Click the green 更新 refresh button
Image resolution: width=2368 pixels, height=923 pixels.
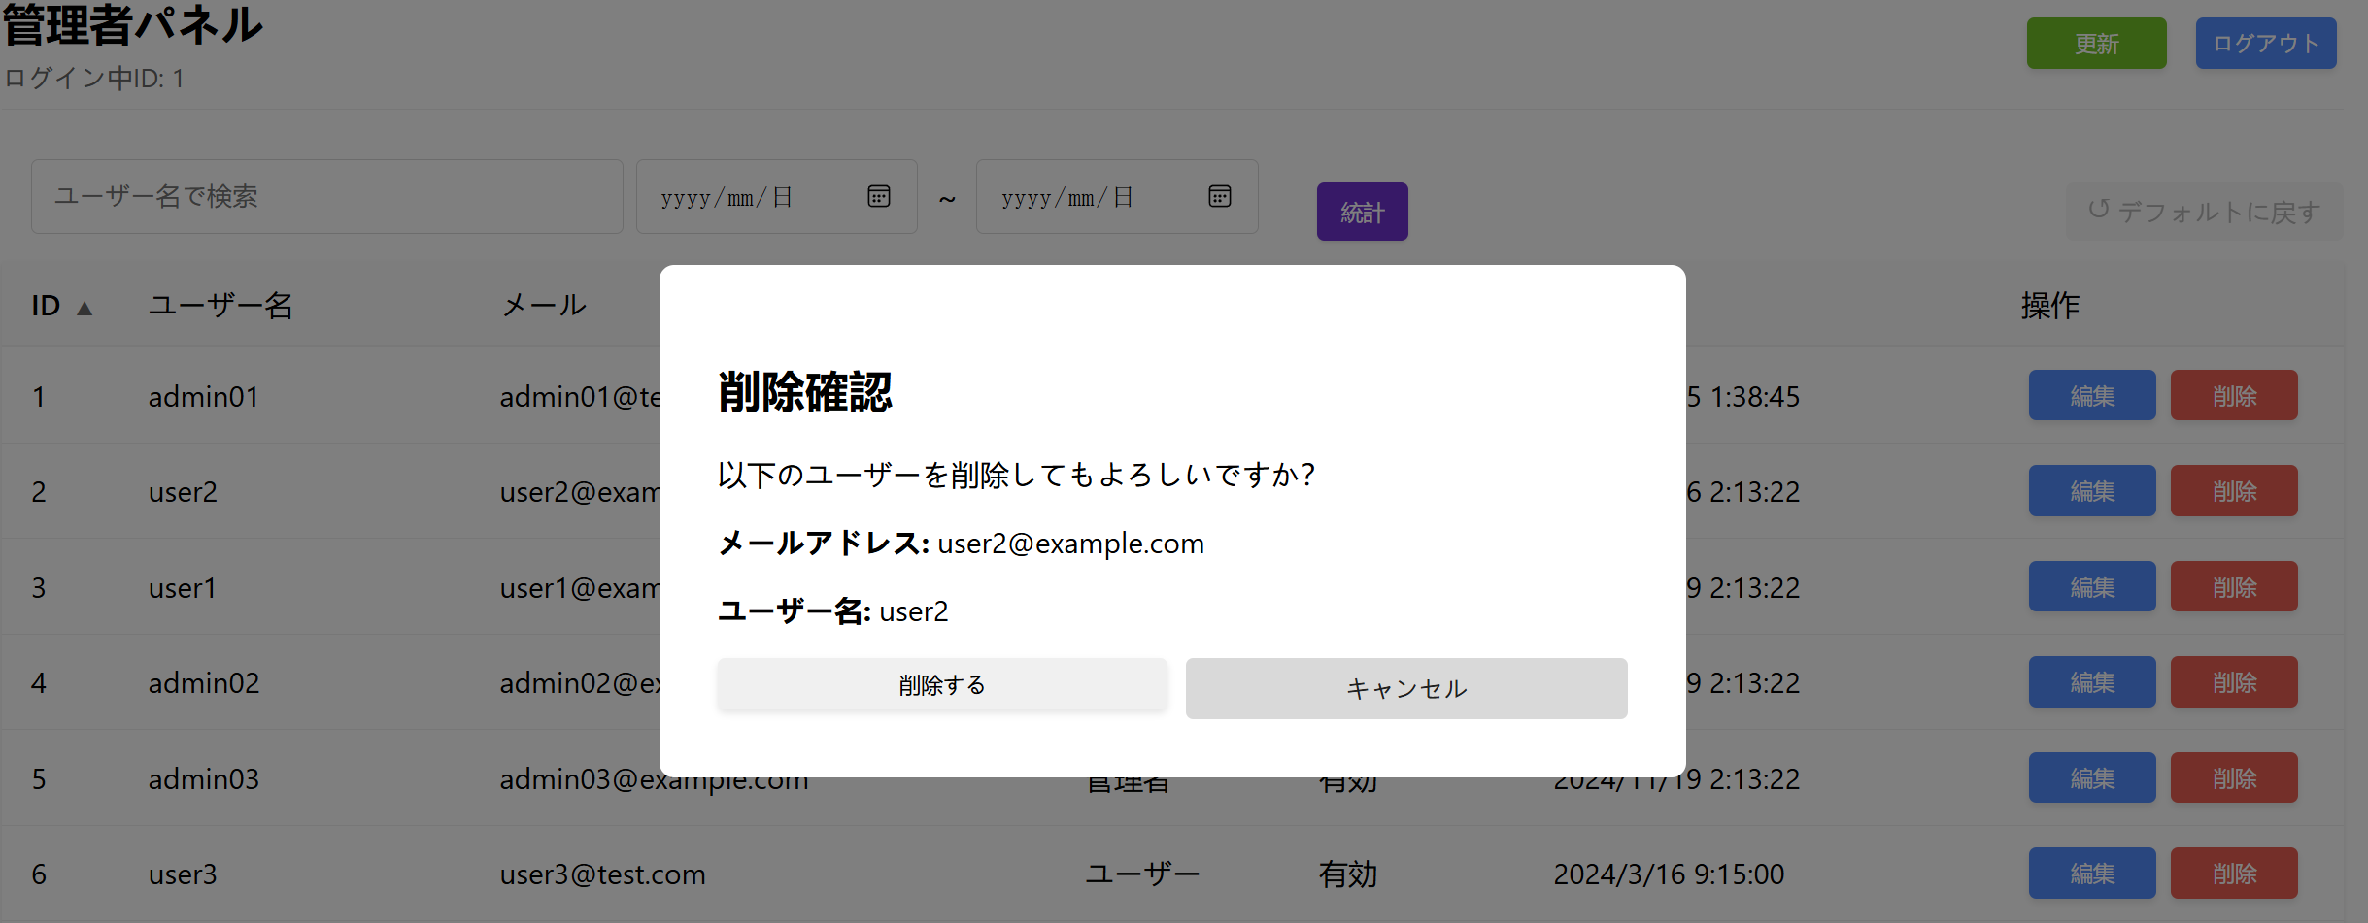(2096, 44)
